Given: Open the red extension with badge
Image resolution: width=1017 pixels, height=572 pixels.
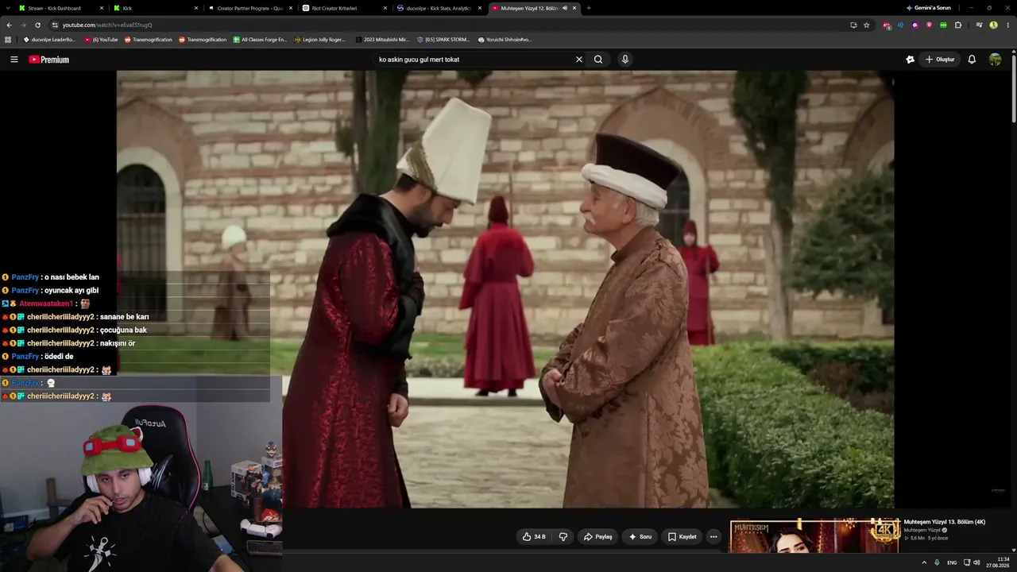Looking at the screenshot, I should pos(887,25).
